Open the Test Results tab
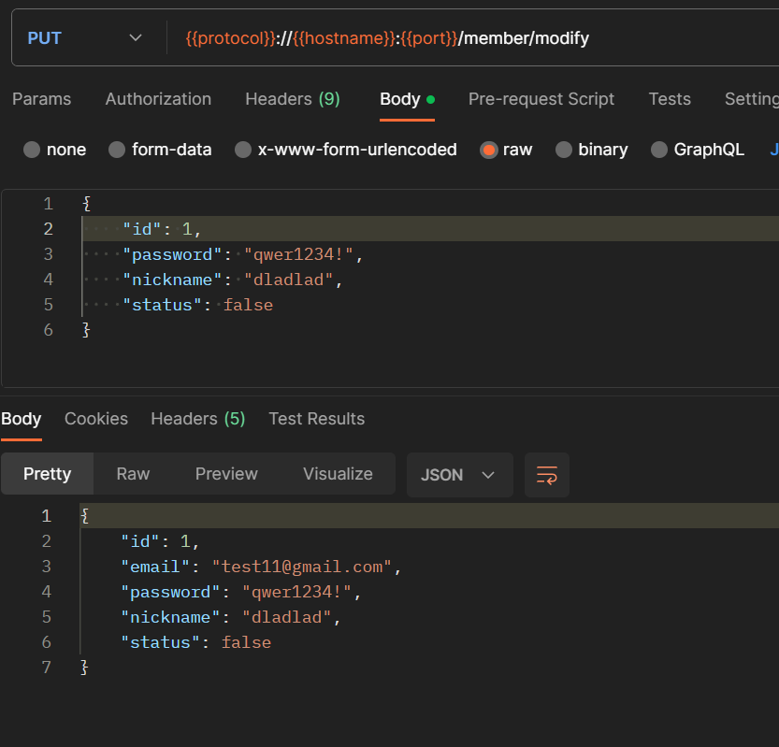 316,419
